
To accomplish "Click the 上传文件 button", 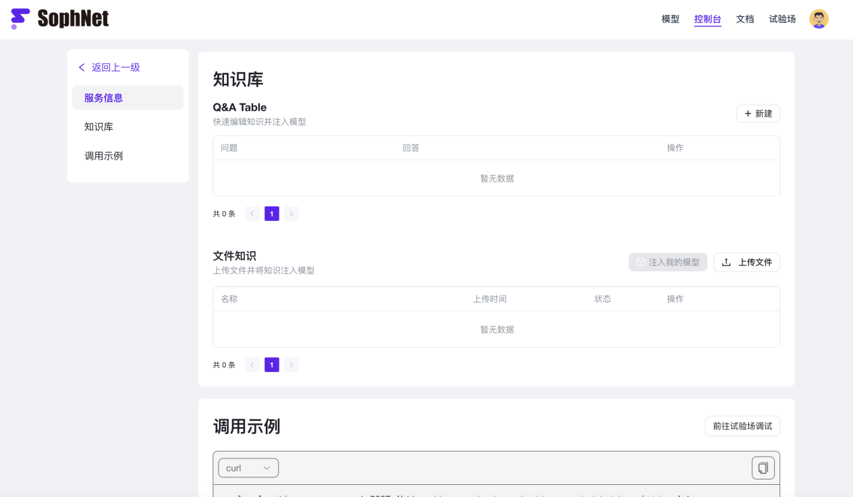I will [x=746, y=262].
